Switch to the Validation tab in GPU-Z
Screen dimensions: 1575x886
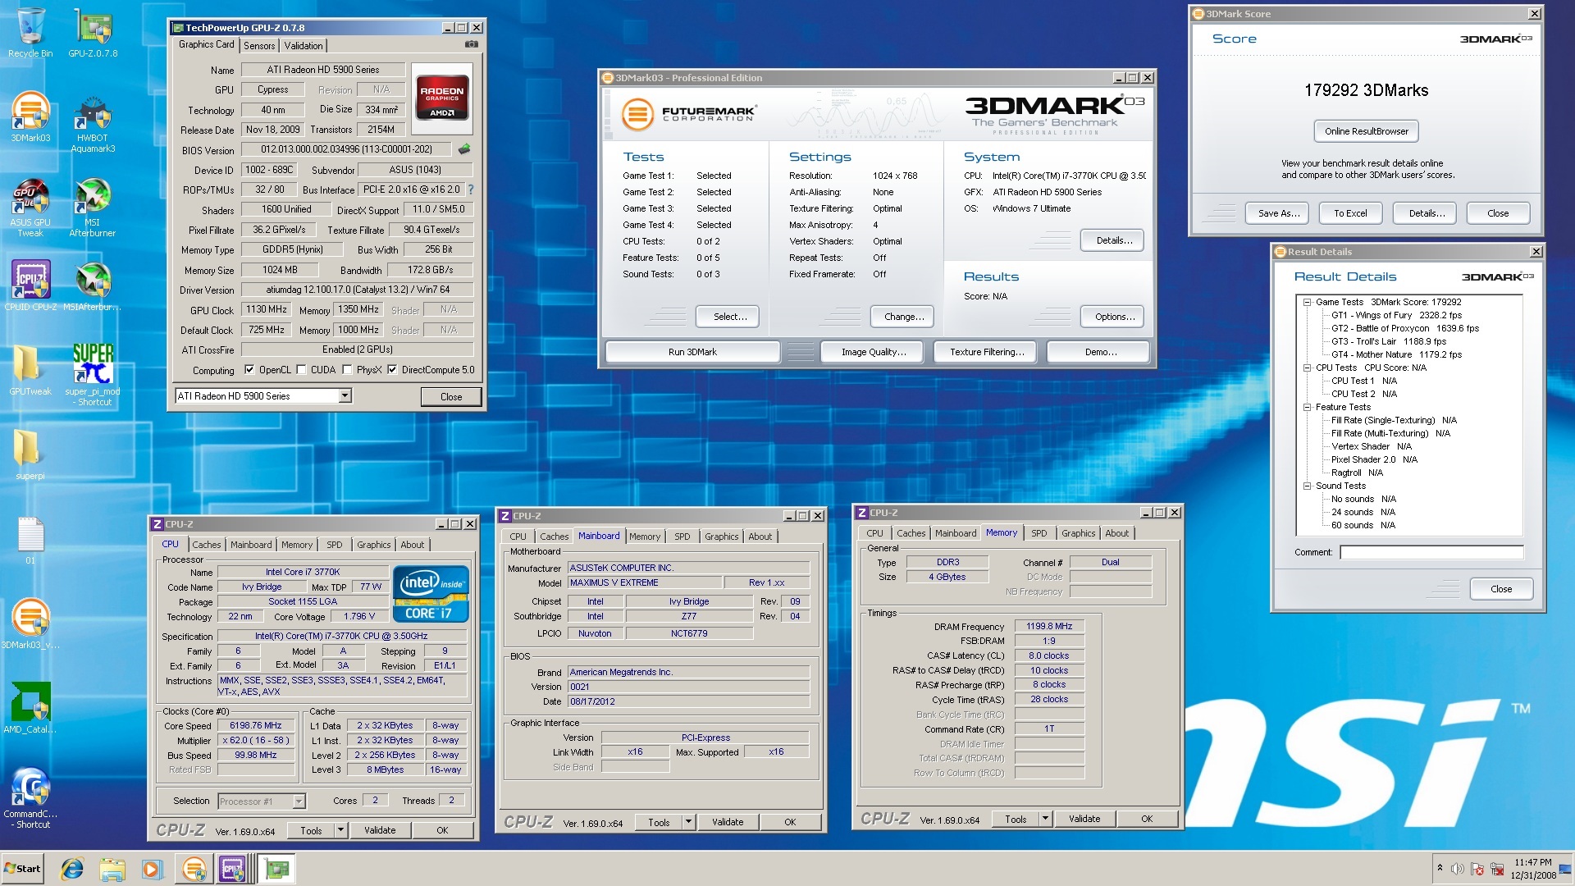(304, 46)
